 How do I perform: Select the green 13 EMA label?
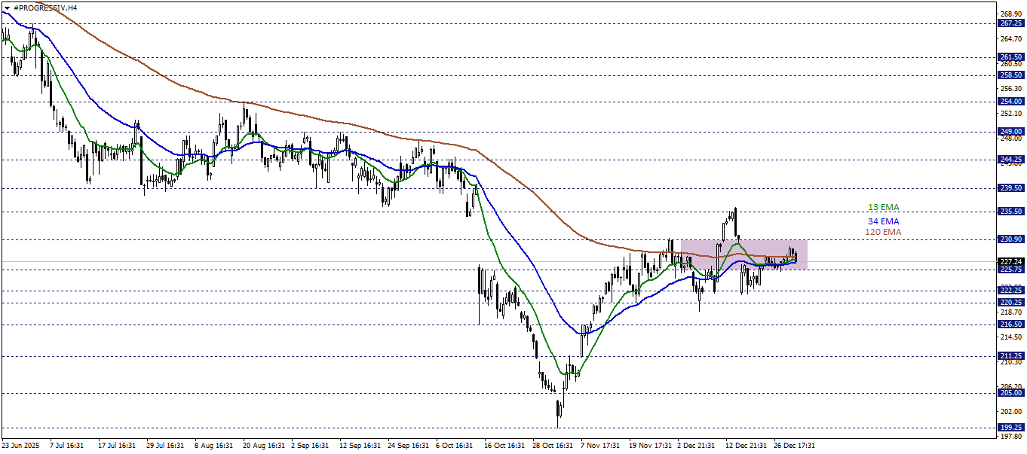pyautogui.click(x=883, y=208)
